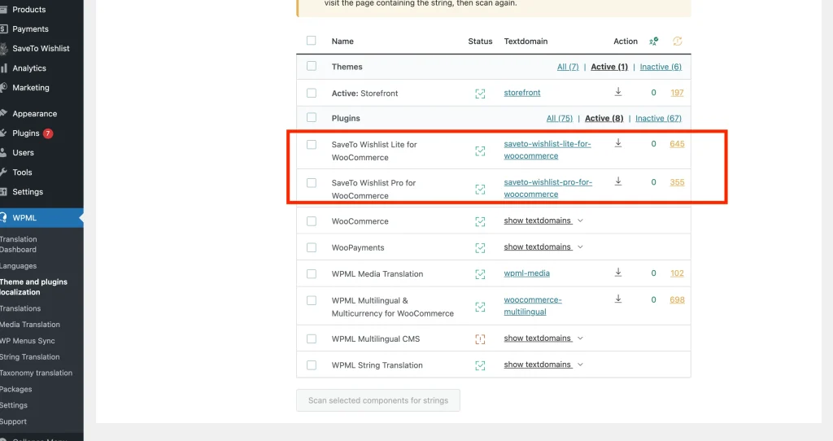Check the WooPayments row checkbox
Viewport: 833px width, 441px height.
click(312, 247)
